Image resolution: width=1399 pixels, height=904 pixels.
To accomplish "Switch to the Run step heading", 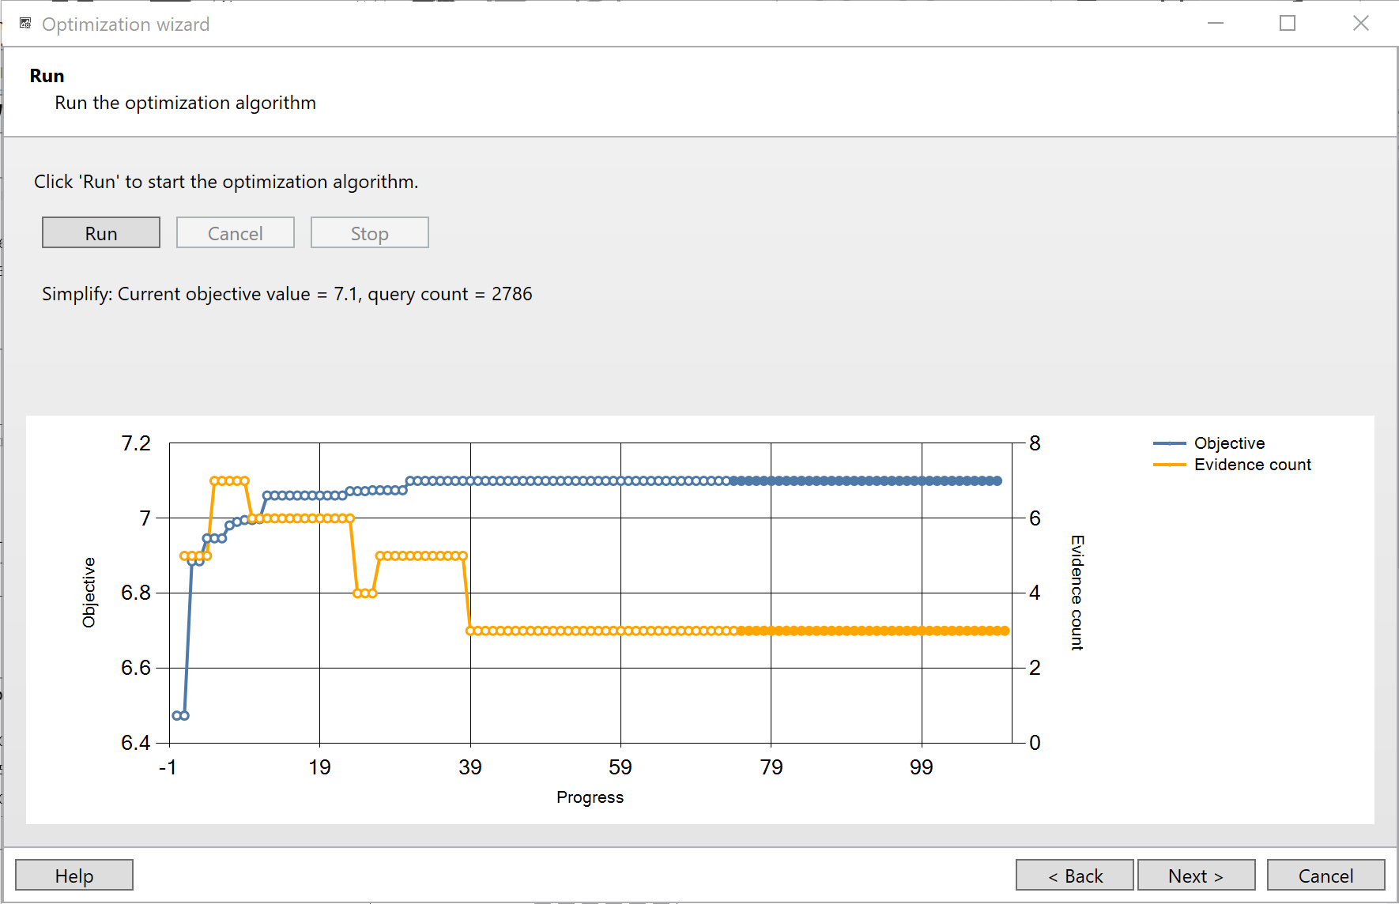I will click(47, 75).
